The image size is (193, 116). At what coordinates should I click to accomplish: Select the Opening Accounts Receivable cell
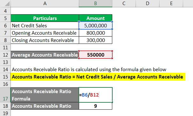pos(45,33)
